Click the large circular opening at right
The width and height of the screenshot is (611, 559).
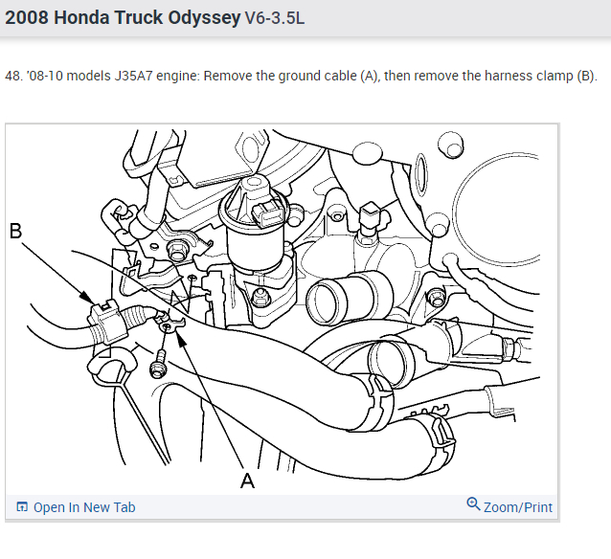click(x=497, y=210)
